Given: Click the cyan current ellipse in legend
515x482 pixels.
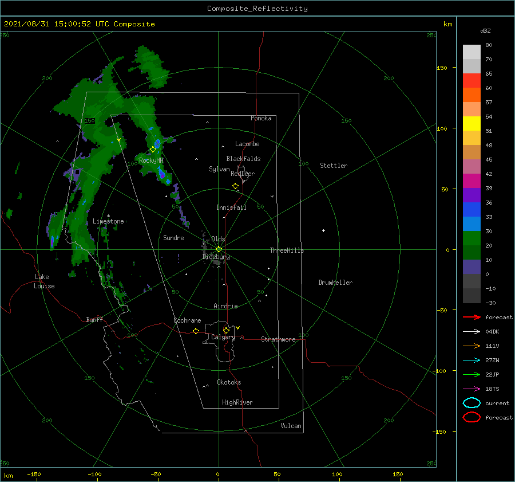Looking at the screenshot, I should point(472,403).
